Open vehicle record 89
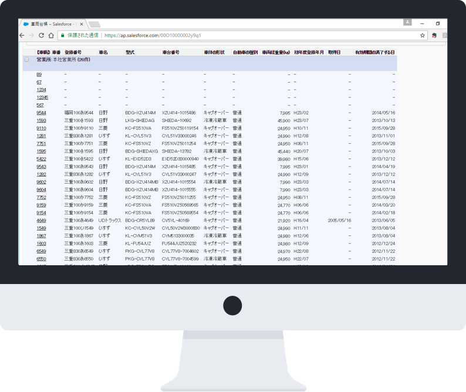Viewport: 466px width, 392px height. tap(39, 75)
